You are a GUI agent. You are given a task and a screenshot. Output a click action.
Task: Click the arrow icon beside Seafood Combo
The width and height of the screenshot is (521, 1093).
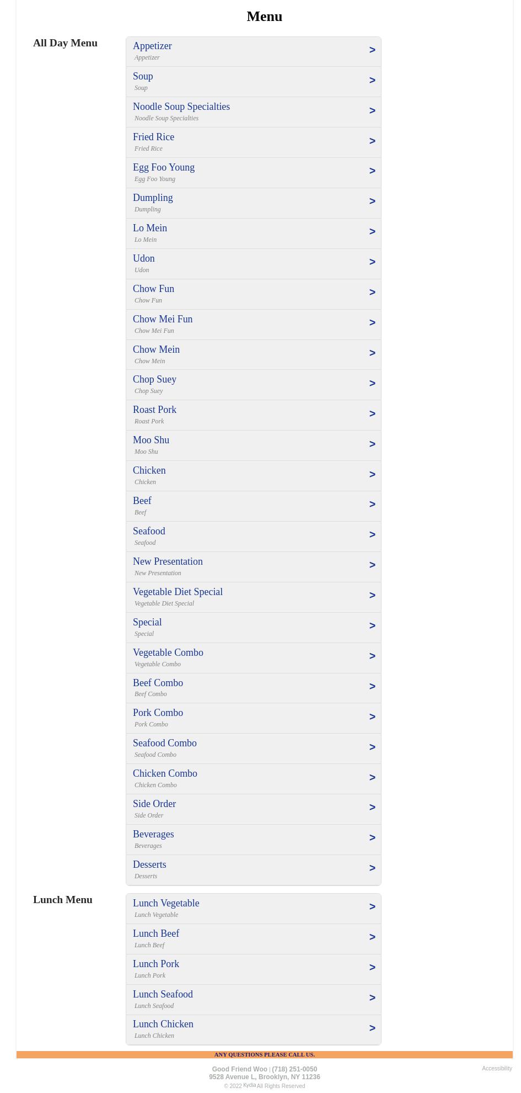[x=372, y=747]
